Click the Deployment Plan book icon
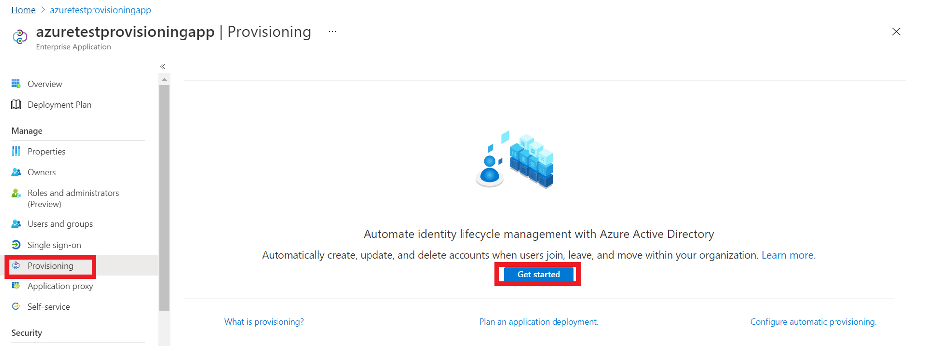 (16, 105)
